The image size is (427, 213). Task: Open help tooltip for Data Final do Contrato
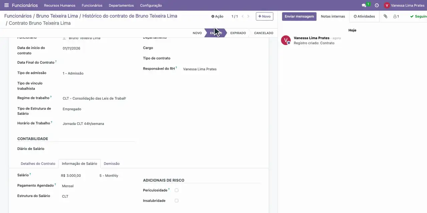(x=56, y=62)
